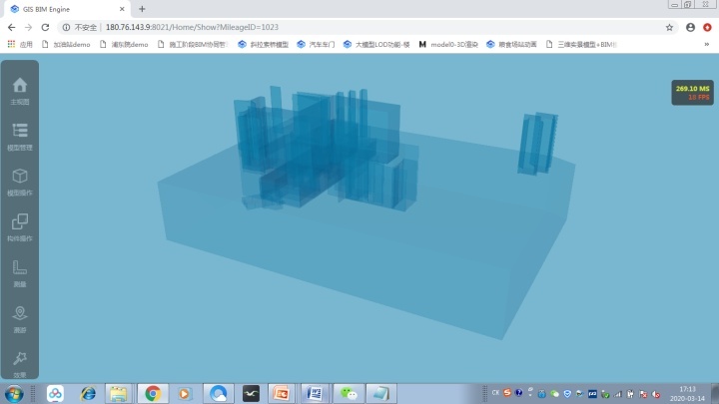Switch to Chrome in the taskbar
The image size is (719, 404).
tap(152, 393)
